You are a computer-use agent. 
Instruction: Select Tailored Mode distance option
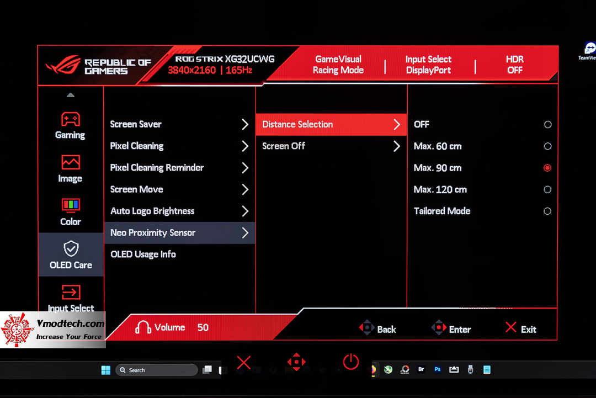tap(482, 211)
